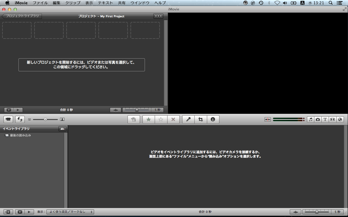
Task: Open the input source A icon
Action: pos(302,3)
